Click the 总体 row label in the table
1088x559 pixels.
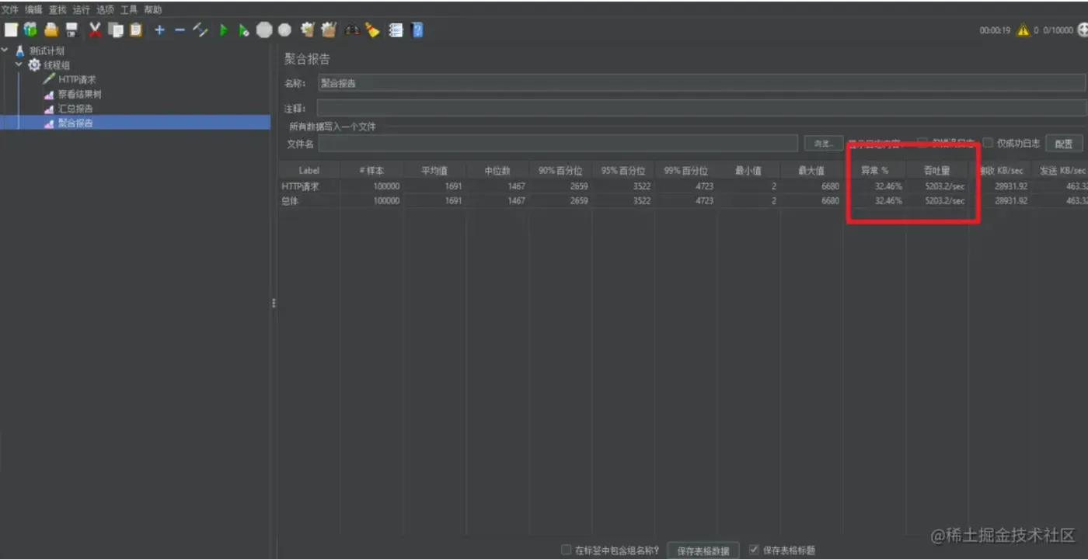309,200
